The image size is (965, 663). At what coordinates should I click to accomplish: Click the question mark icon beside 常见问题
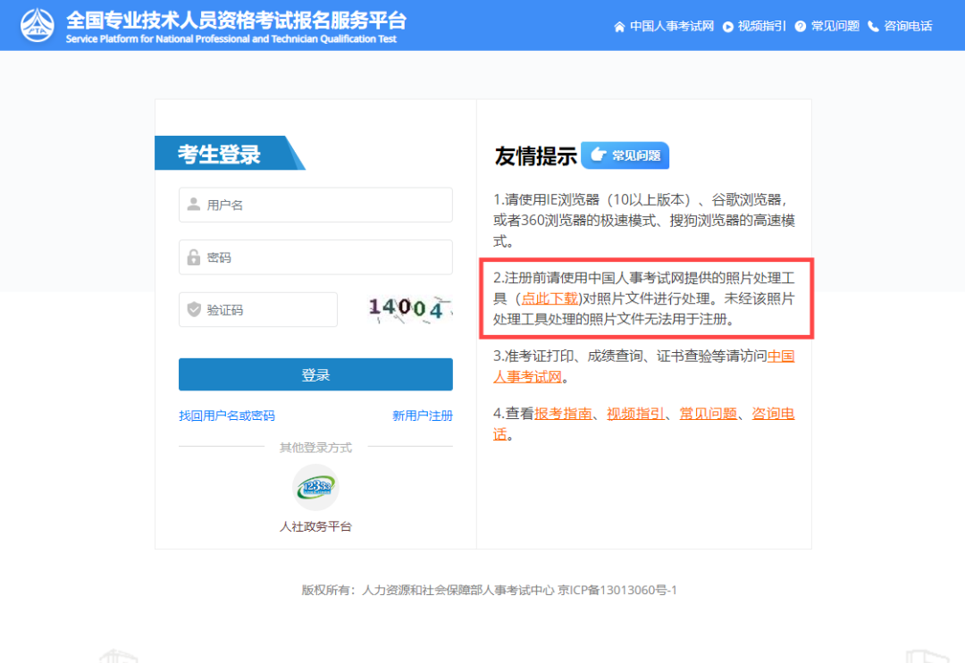tap(802, 27)
